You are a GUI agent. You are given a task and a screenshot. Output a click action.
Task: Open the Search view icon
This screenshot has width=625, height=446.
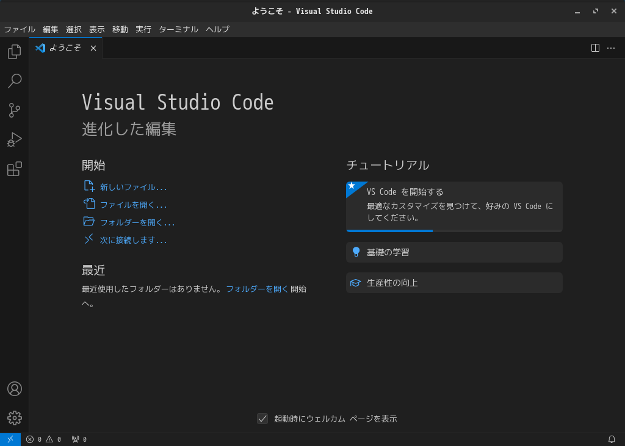click(15, 81)
